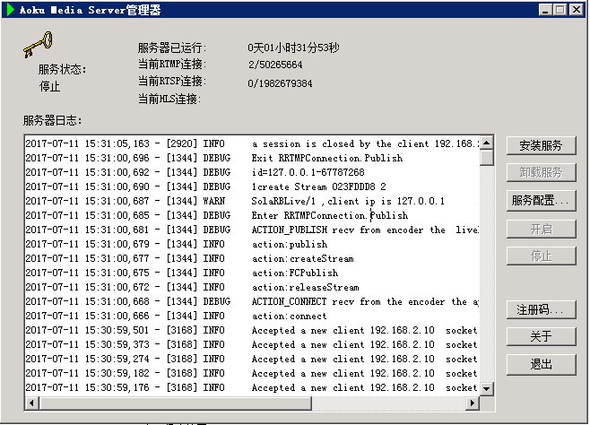Select log line 'a session is closed by the client'
Image resolution: width=590 pixels, height=425 pixels.
(252, 143)
